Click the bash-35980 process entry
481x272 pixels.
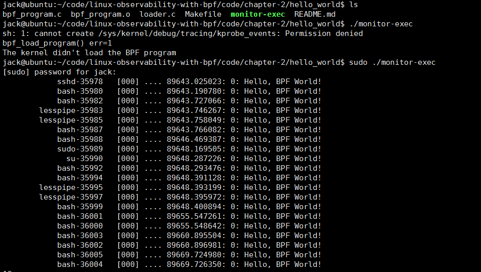[80, 91]
